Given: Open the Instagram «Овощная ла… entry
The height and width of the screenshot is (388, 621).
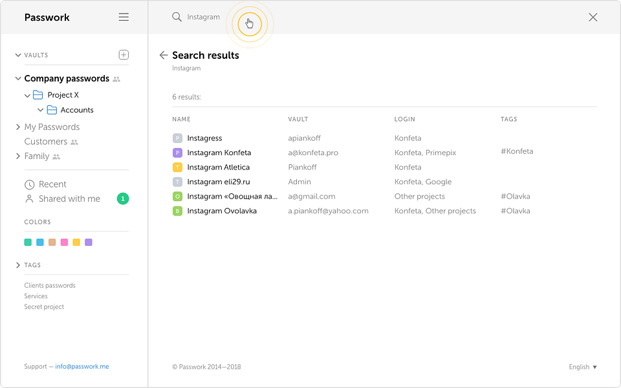Looking at the screenshot, I should coord(232,197).
